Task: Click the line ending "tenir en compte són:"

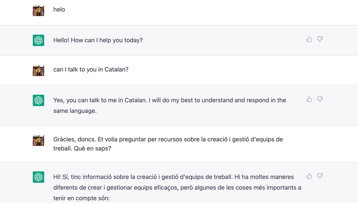Action: click(81, 198)
